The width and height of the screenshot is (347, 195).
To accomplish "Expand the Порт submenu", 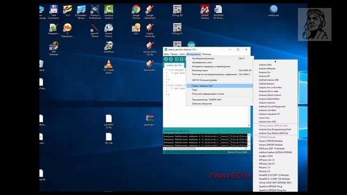I will pos(219,90).
